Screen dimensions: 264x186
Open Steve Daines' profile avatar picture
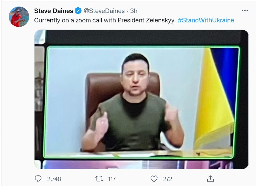[19, 17]
